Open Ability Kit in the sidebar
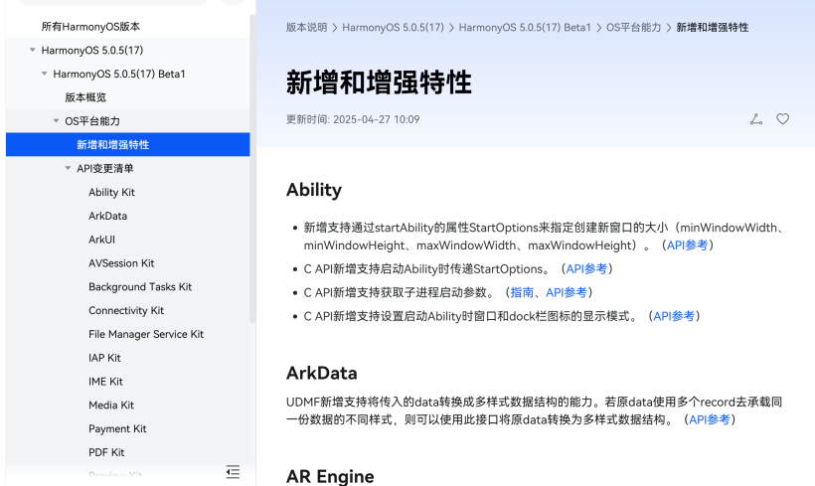 111,193
